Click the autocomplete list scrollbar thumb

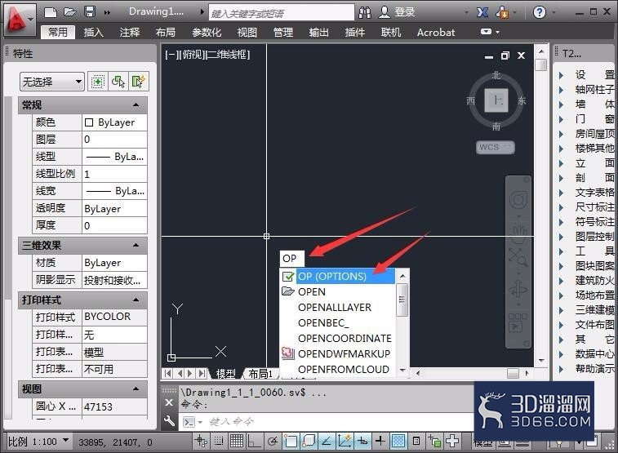point(402,300)
